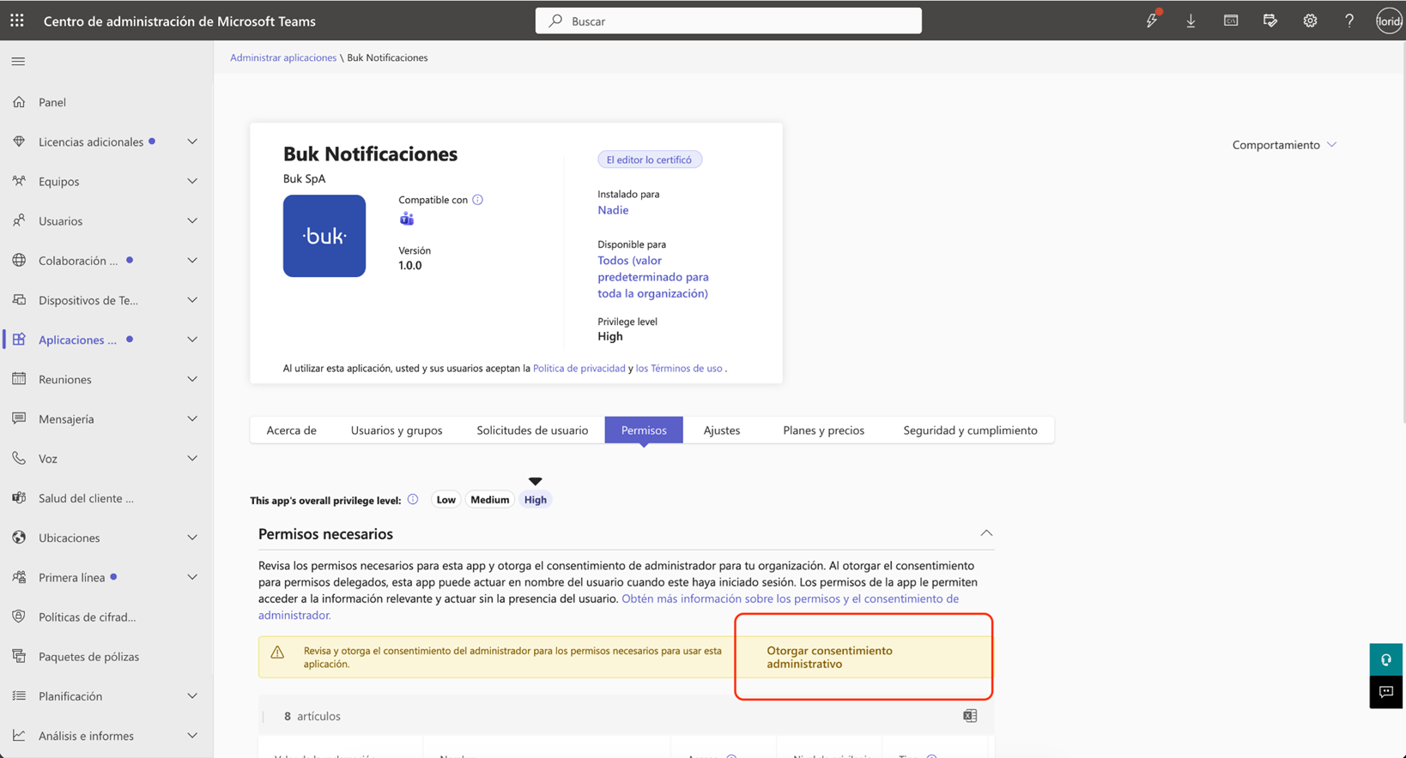Open the Usuarios y grupos tab
This screenshot has height=758, width=1406.
coord(397,430)
